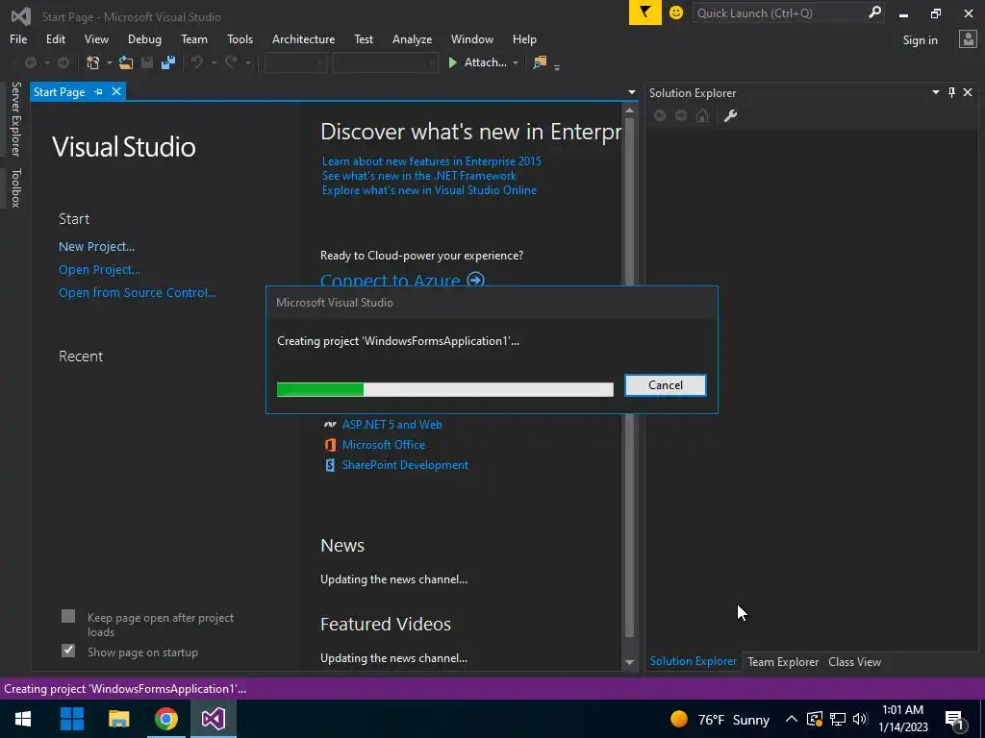Click the SharePoint Development icon
This screenshot has width=985, height=738.
coord(330,465)
